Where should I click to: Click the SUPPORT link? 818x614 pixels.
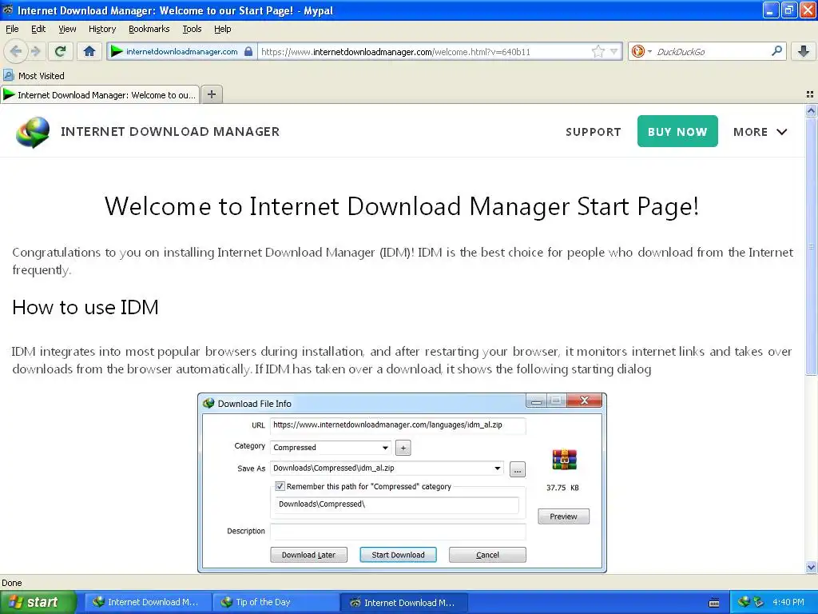594,132
